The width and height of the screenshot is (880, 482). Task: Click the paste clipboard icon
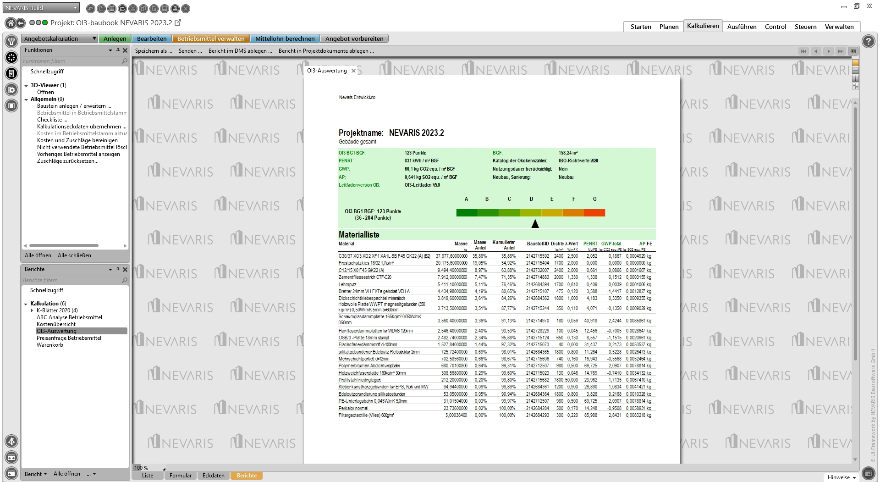tap(154, 9)
